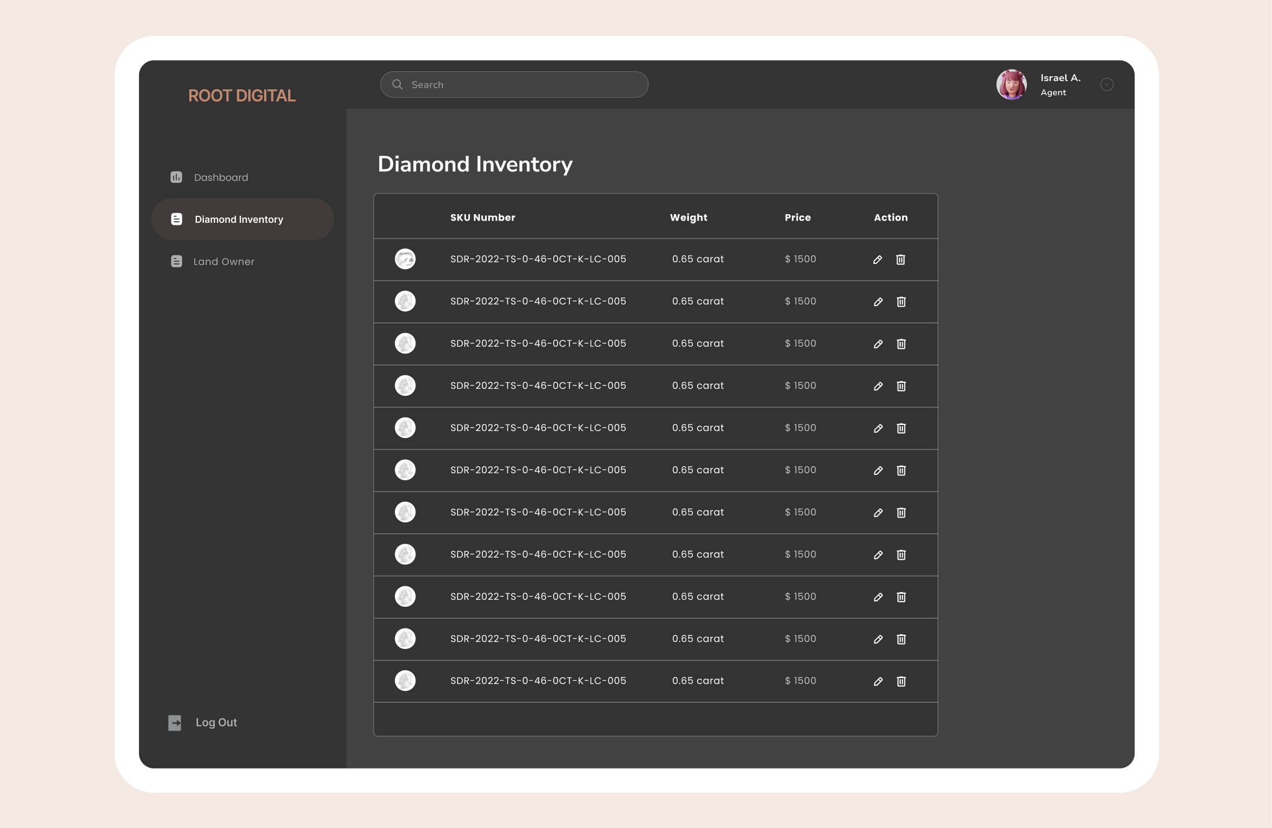Click the Land Owner document icon

pyautogui.click(x=176, y=262)
